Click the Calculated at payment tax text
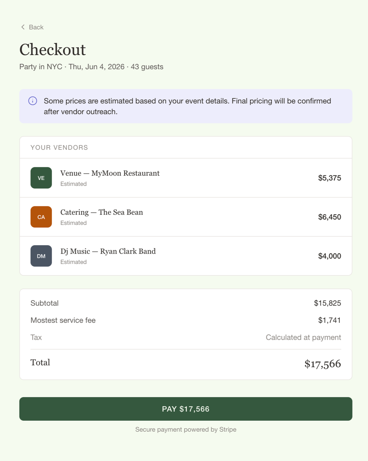Image resolution: width=368 pixels, height=461 pixels. (303, 337)
